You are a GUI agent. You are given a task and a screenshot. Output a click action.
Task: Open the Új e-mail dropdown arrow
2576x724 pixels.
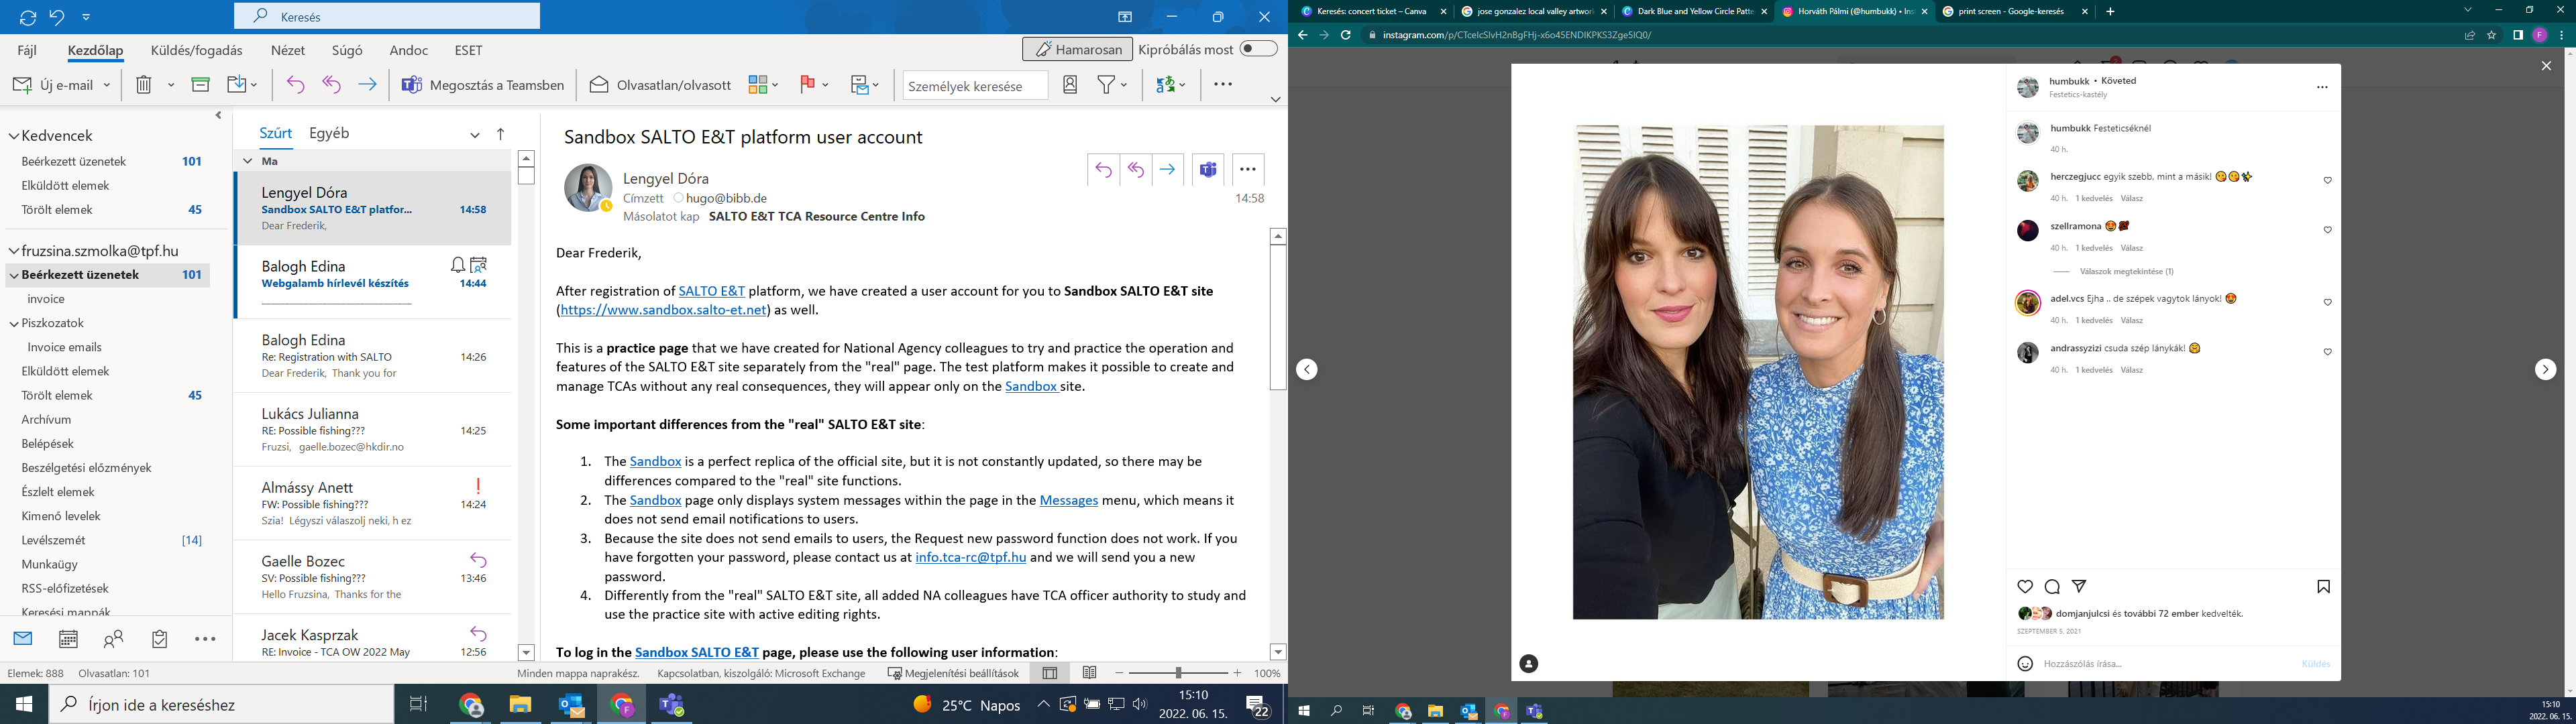pyautogui.click(x=106, y=85)
